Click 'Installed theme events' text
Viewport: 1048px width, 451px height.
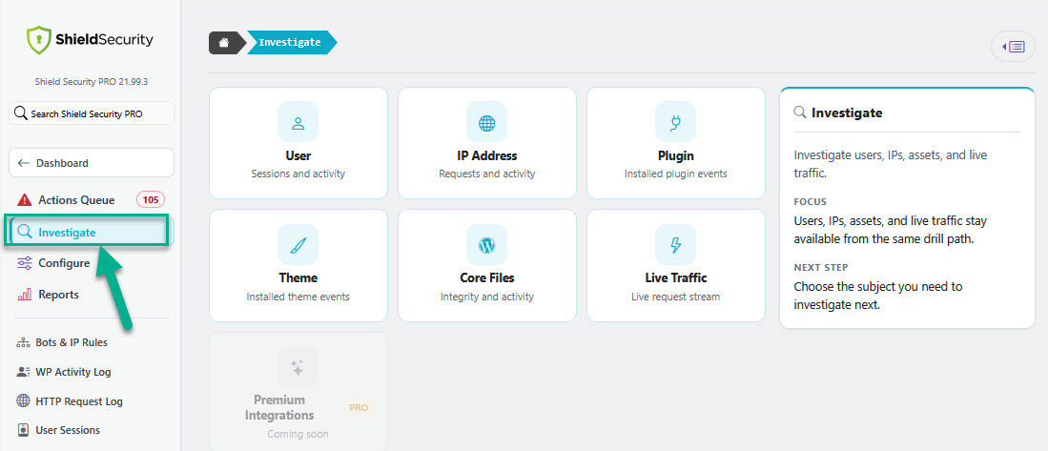point(298,297)
